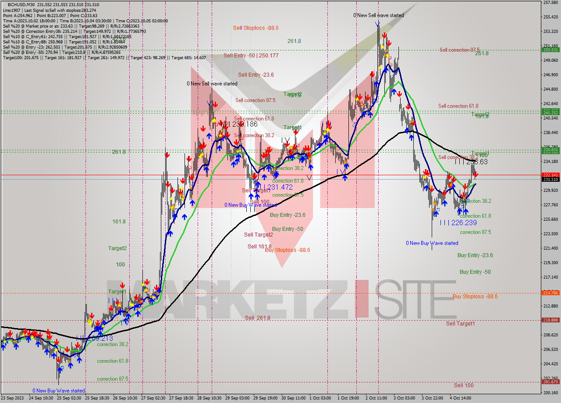Click the orange 214.786 price tag
The image size is (561, 403).
[x=550, y=293]
